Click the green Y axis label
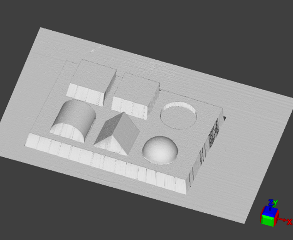Viewport: 293px width, 240px height. pyautogui.click(x=275, y=203)
